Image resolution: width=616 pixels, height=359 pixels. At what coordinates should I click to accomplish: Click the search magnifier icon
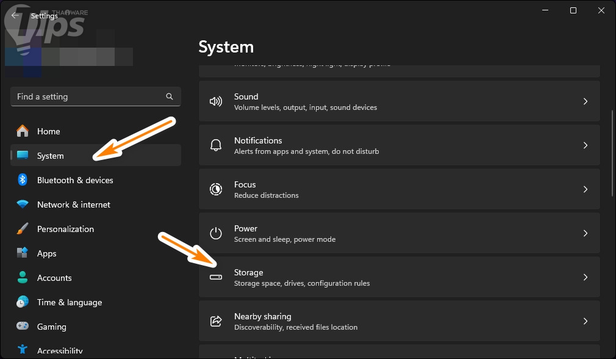pyautogui.click(x=170, y=96)
